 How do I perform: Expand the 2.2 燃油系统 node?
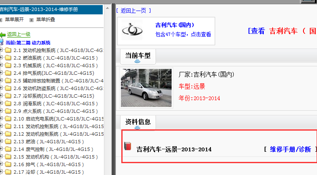click(1, 57)
